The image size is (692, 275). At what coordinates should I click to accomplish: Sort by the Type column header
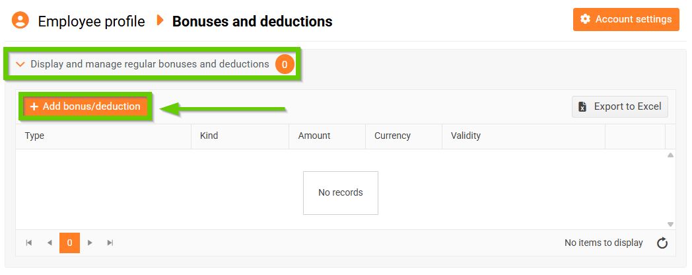34,136
